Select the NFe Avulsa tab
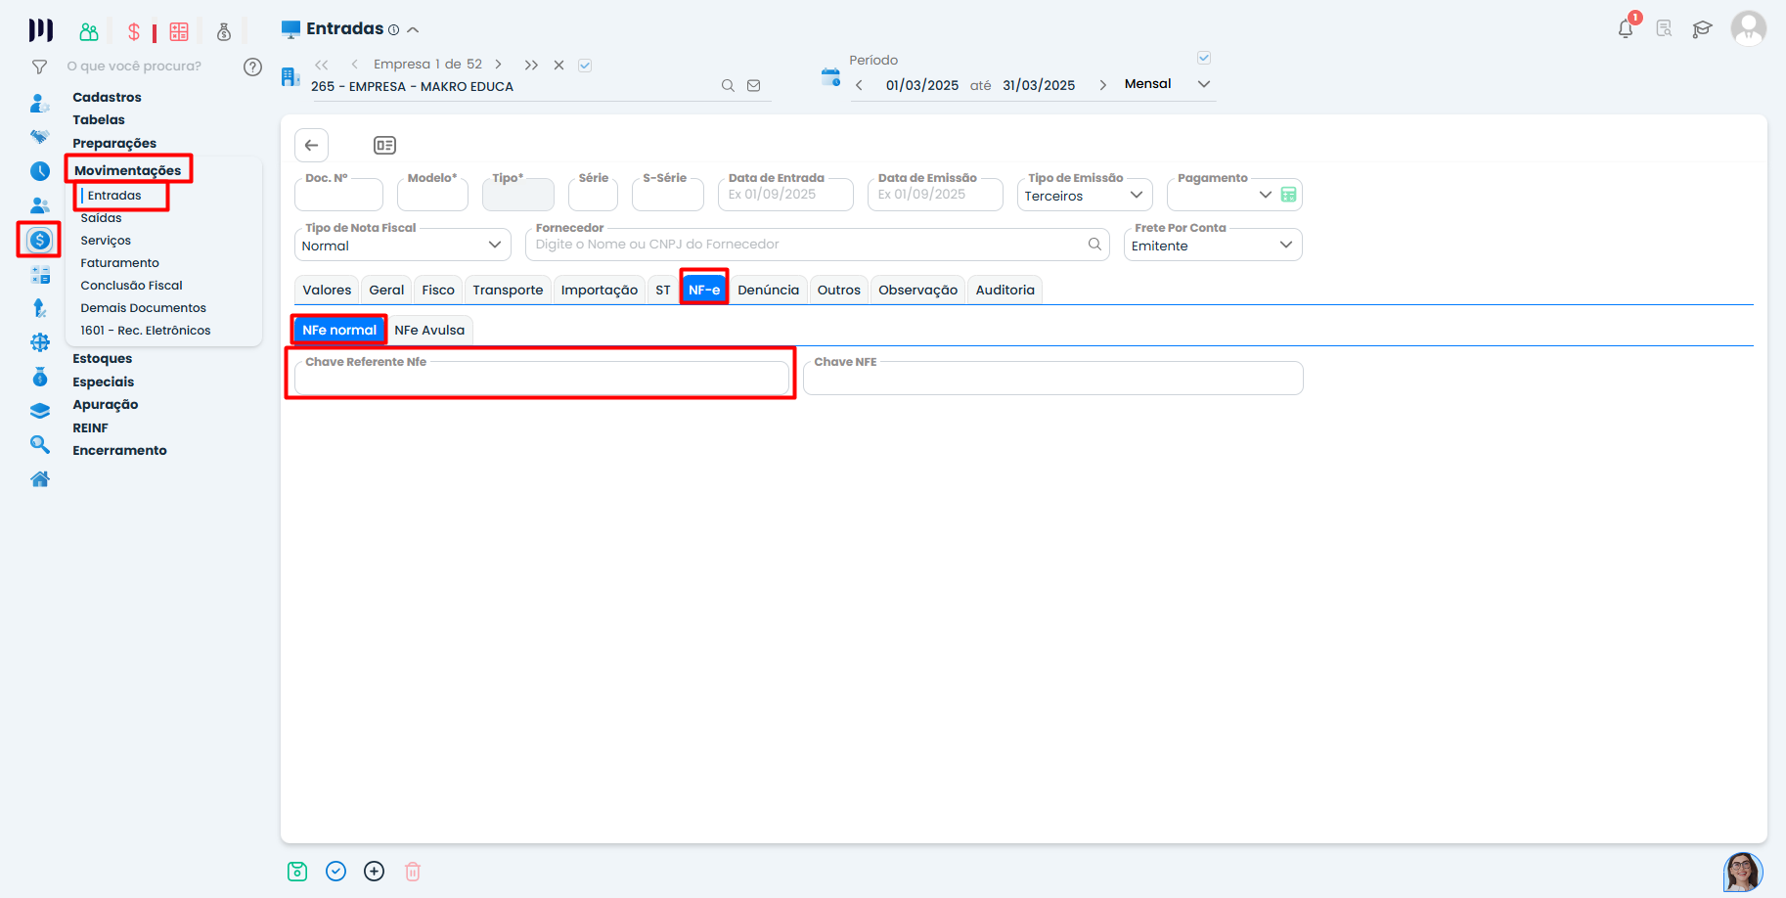The image size is (1786, 898). point(429,331)
